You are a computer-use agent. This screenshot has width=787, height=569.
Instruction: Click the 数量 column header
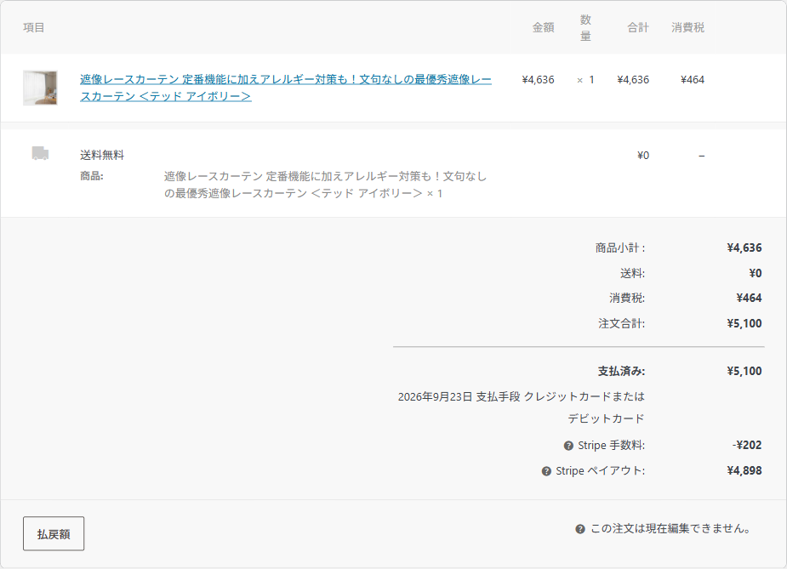[x=585, y=27]
